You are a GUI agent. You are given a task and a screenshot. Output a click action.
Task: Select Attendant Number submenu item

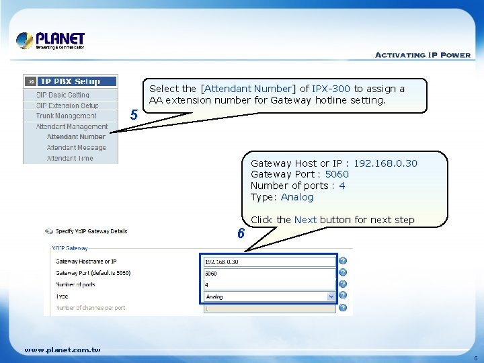[76, 136]
